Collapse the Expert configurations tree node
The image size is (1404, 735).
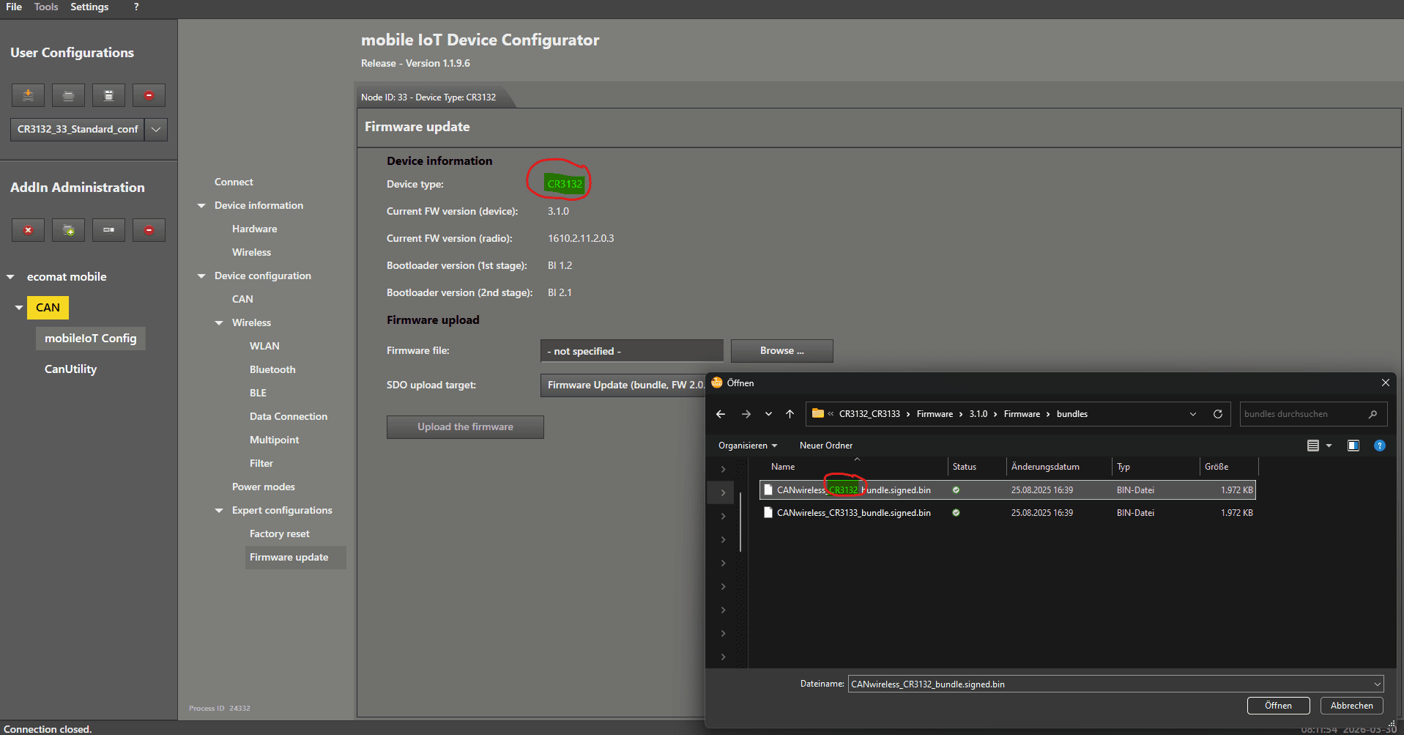[219, 511]
